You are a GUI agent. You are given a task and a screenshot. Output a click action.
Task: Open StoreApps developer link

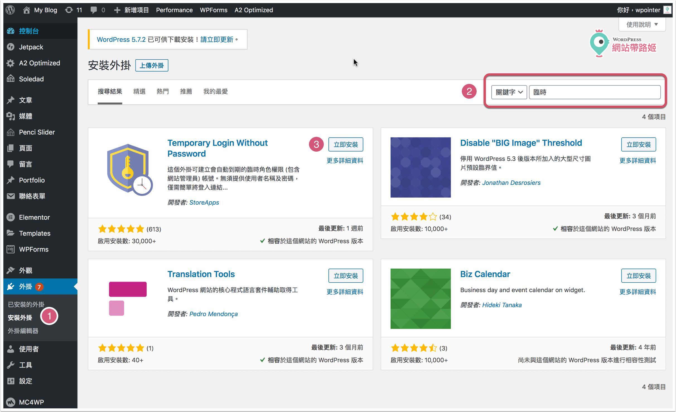204,202
